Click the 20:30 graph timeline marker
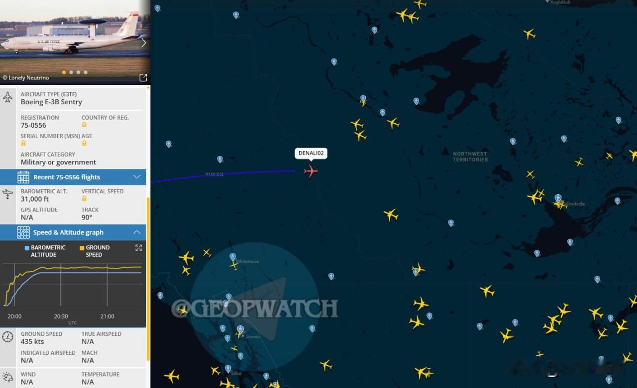 [x=61, y=316]
